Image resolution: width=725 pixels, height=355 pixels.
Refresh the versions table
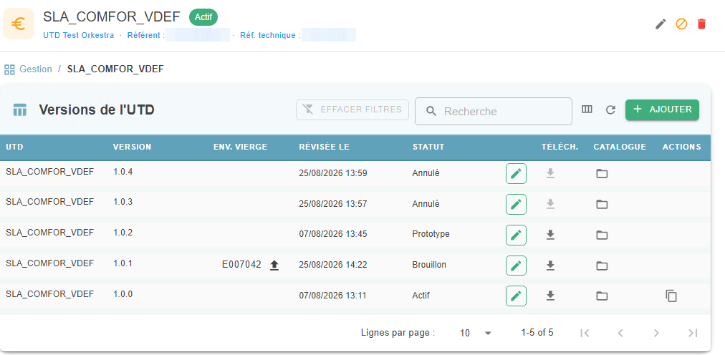pos(611,110)
